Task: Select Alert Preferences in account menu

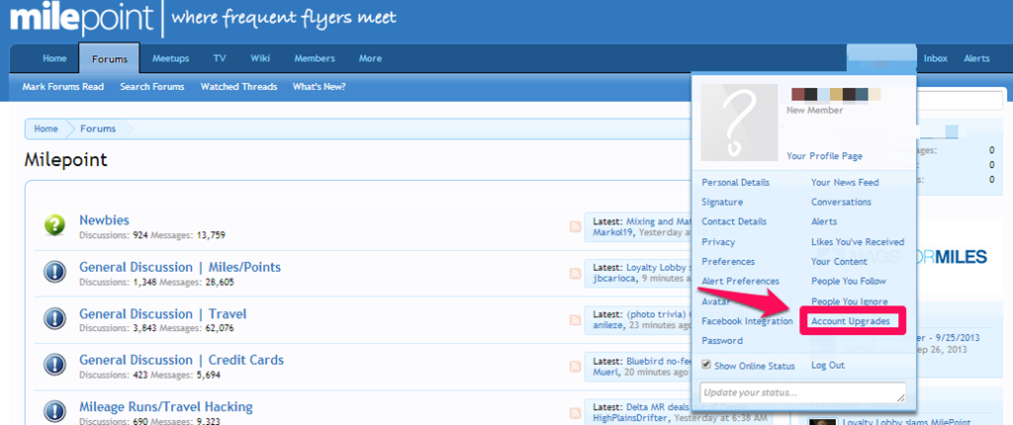Action: coord(740,281)
